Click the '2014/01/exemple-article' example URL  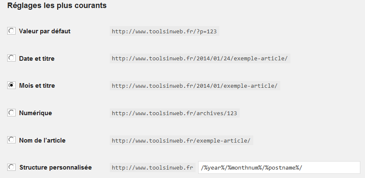195,86
